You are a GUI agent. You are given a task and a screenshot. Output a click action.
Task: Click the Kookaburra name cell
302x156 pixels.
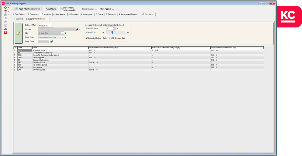(x=60, y=67)
